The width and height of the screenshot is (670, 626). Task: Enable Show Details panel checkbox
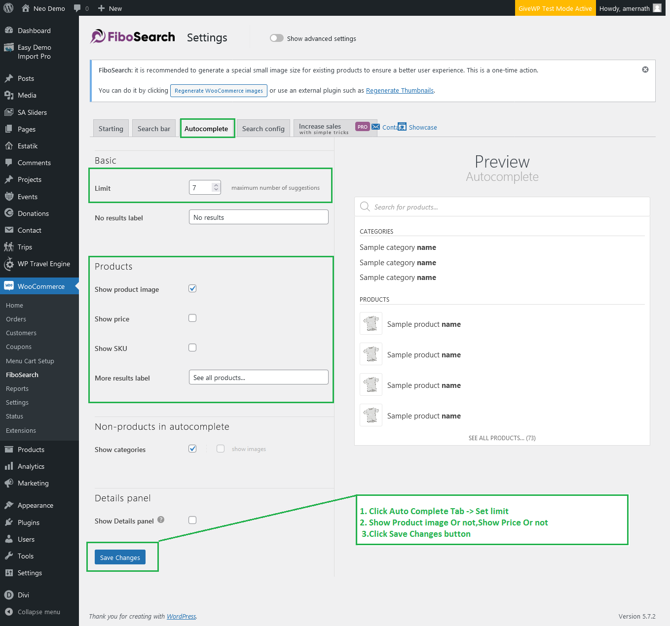point(192,520)
